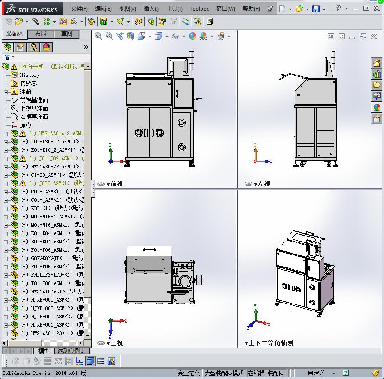
Task: Click the Assembly Features icon
Action: pos(104,22)
